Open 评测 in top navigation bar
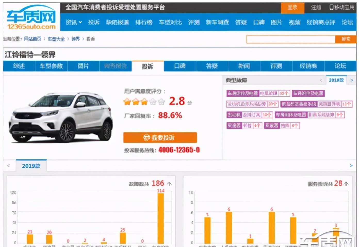 coord(194,22)
